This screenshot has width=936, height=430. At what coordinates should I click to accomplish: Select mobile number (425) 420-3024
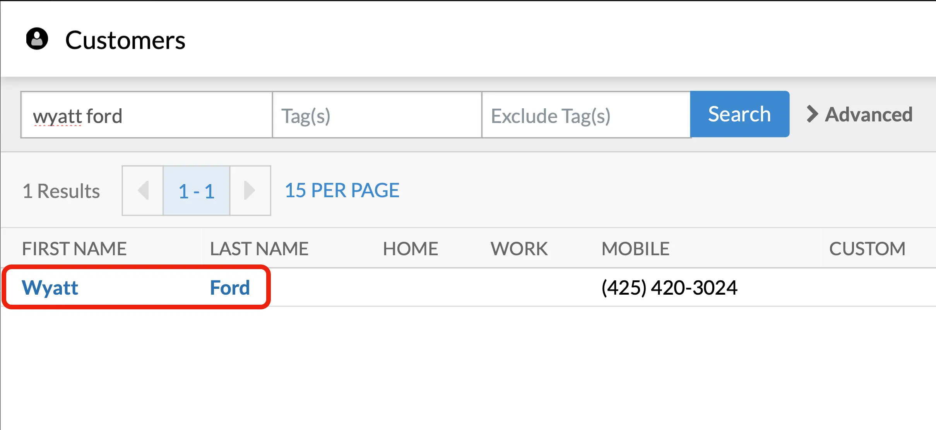pyautogui.click(x=669, y=288)
